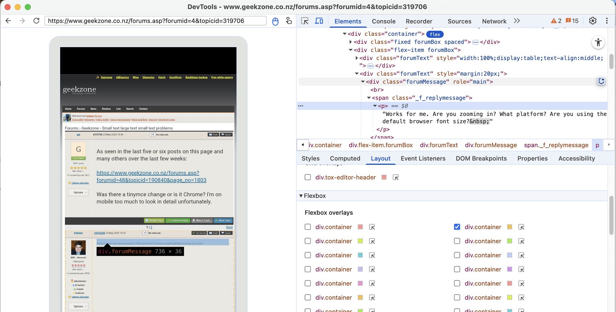Open the issues counter showing 15
Viewport: 616px width, 312px height.
click(x=572, y=21)
